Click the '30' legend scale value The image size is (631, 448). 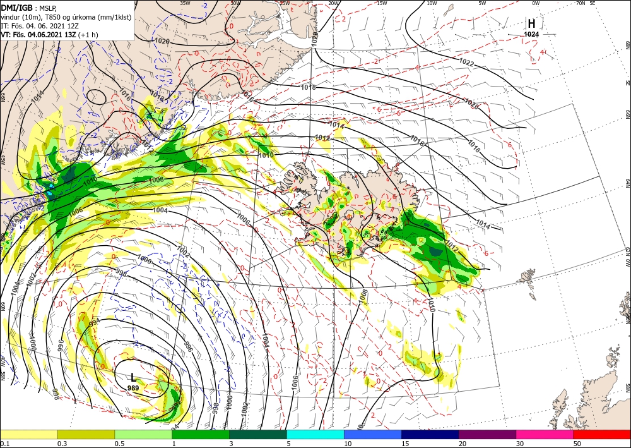point(520,444)
